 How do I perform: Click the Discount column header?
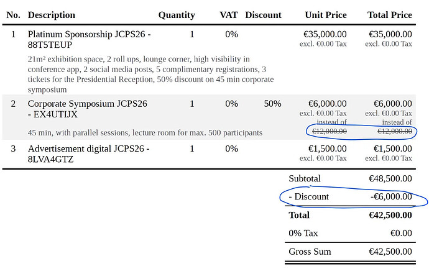(x=263, y=15)
